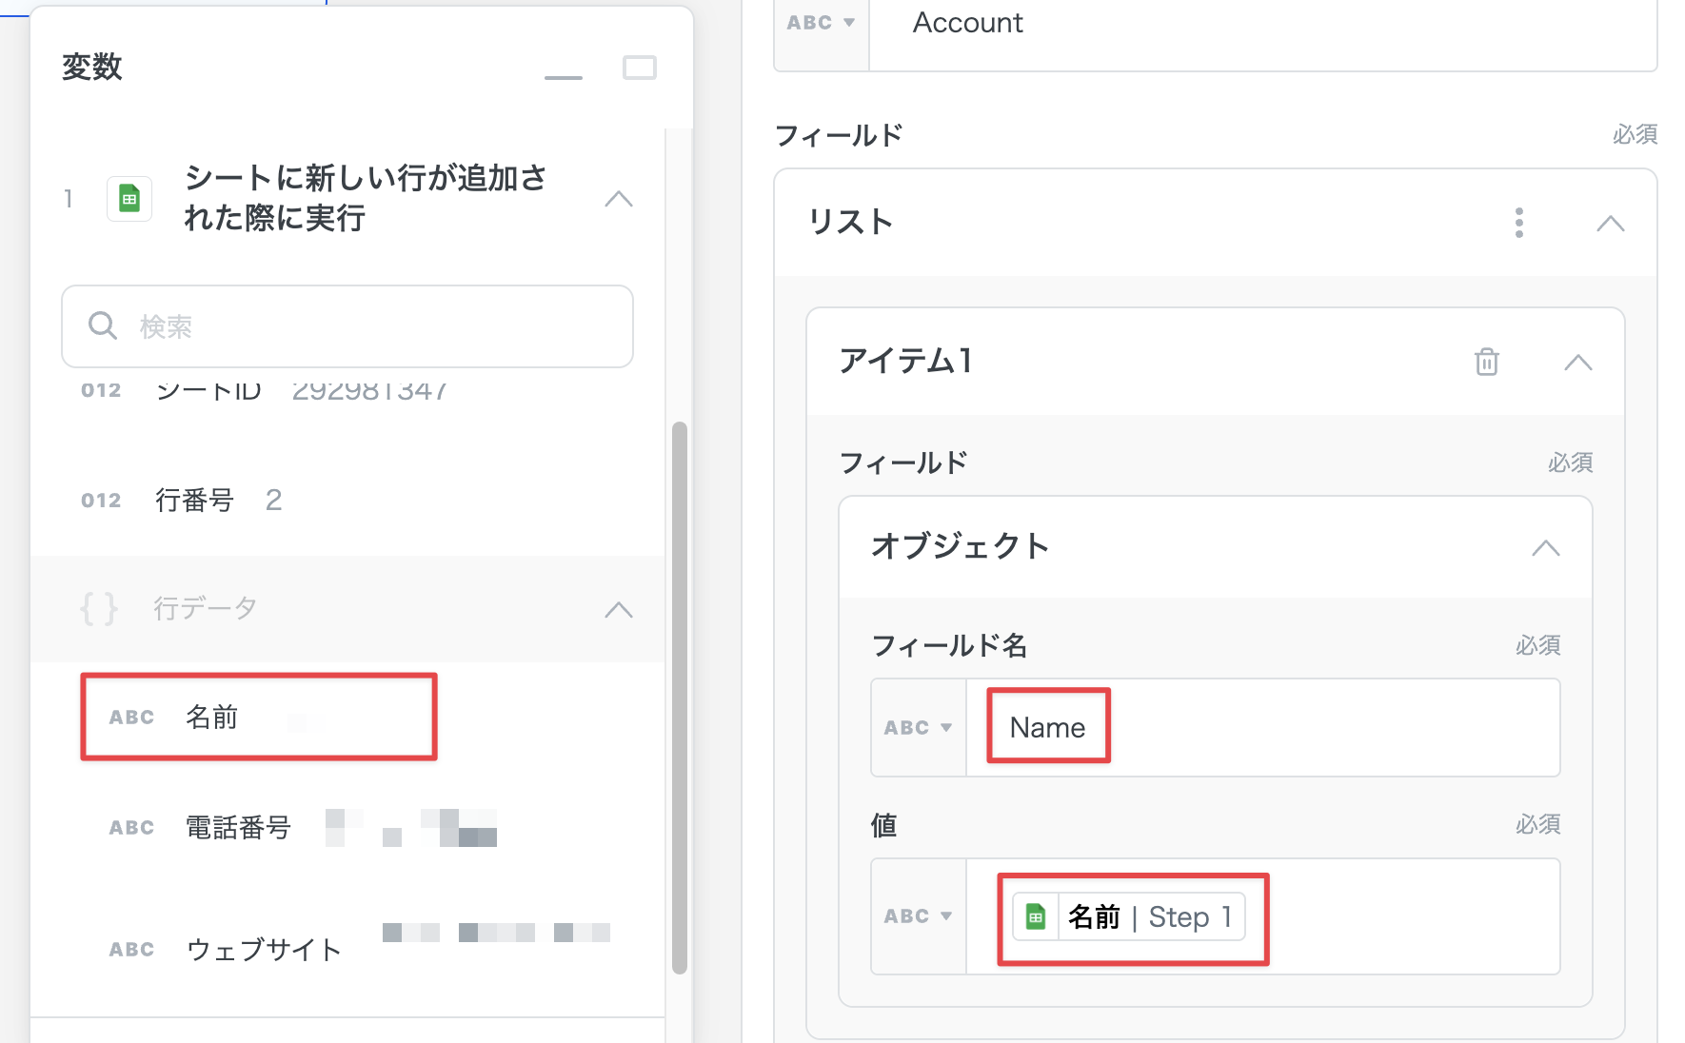Image resolution: width=1685 pixels, height=1043 pixels.
Task: Collapse the アイテム1 section
Action: click(1577, 363)
